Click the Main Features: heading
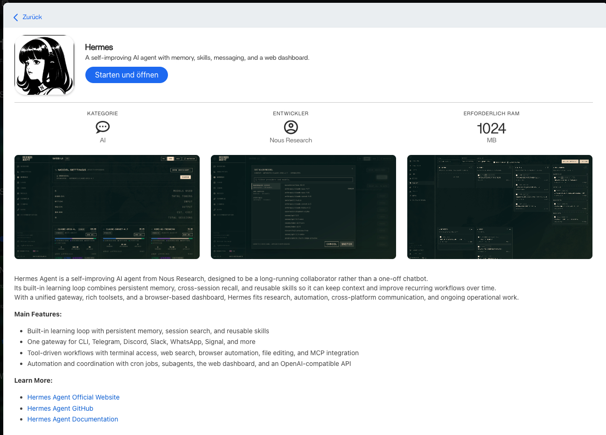This screenshot has height=435, width=606. [38, 314]
